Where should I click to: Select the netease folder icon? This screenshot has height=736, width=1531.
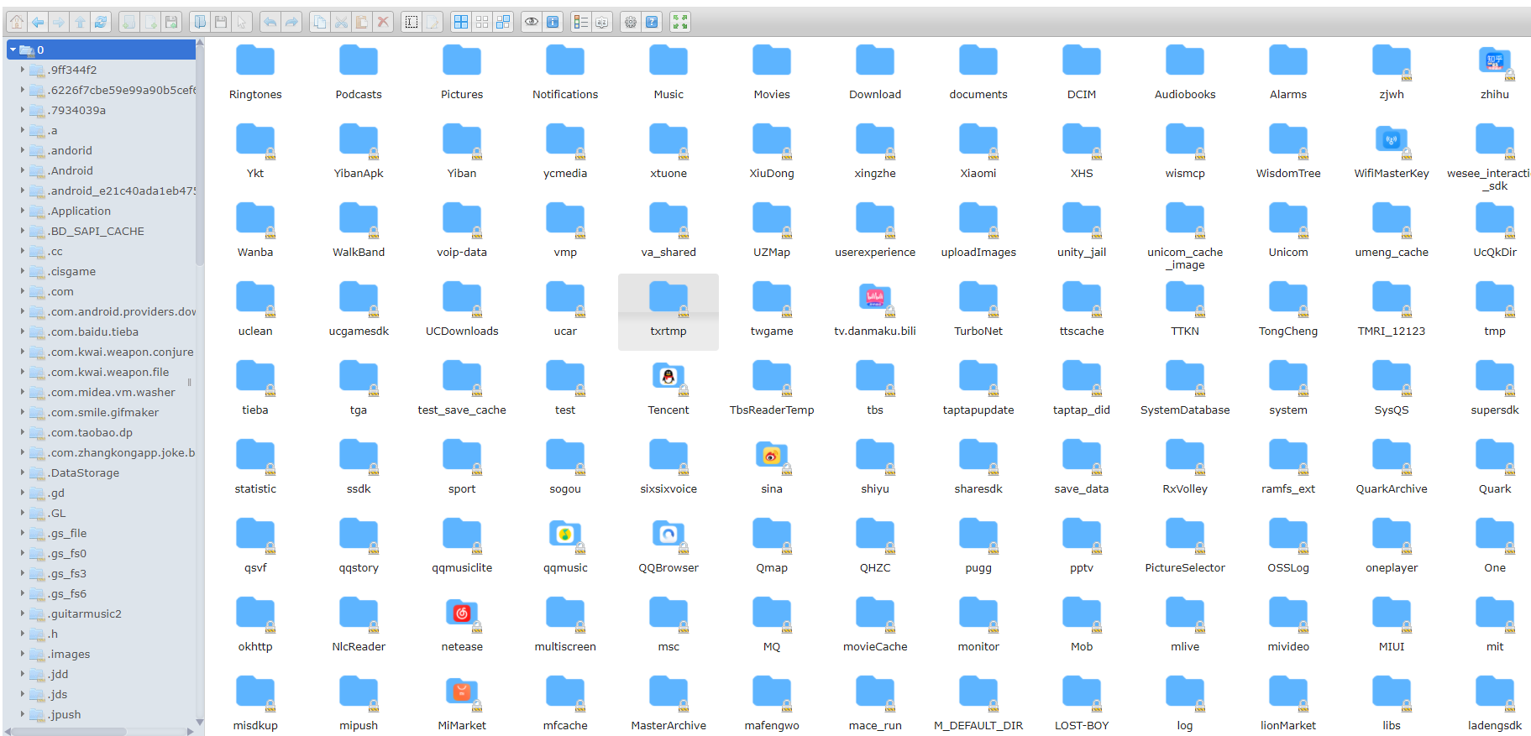(x=462, y=615)
